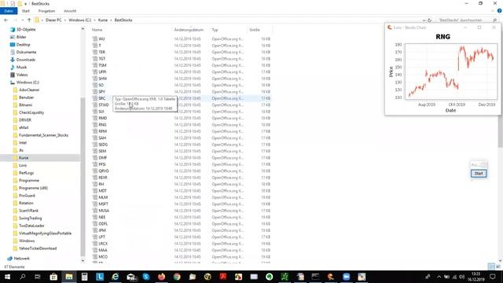Open the AdwCleaner folder
503x283 pixels.
tap(29, 90)
